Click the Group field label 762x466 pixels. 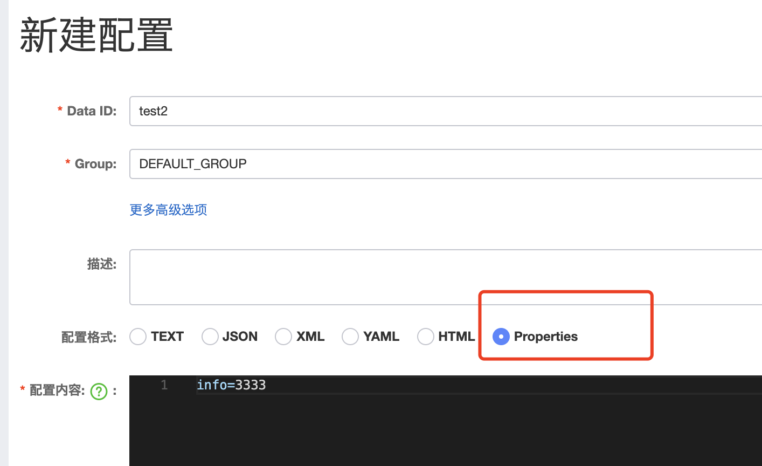(x=95, y=164)
